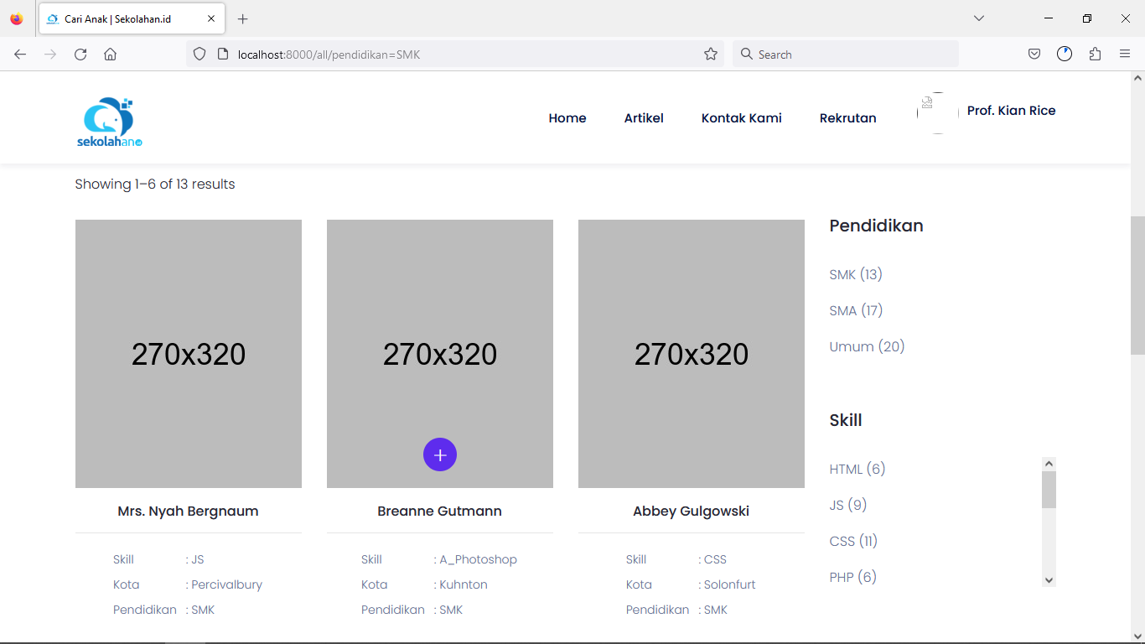1145x644 pixels.
Task: Click the Abbey Gulgowski profile thumbnail
Action: tap(691, 353)
